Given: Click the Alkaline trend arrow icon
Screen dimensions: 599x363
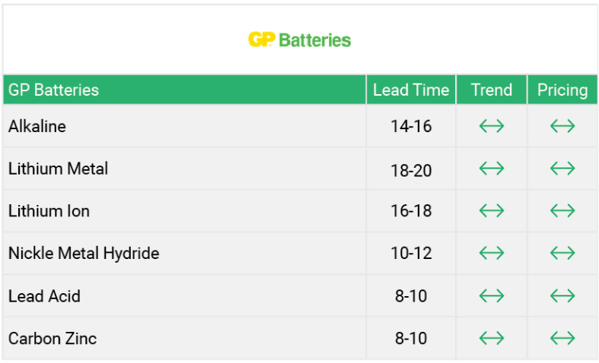Looking at the screenshot, I should (492, 126).
